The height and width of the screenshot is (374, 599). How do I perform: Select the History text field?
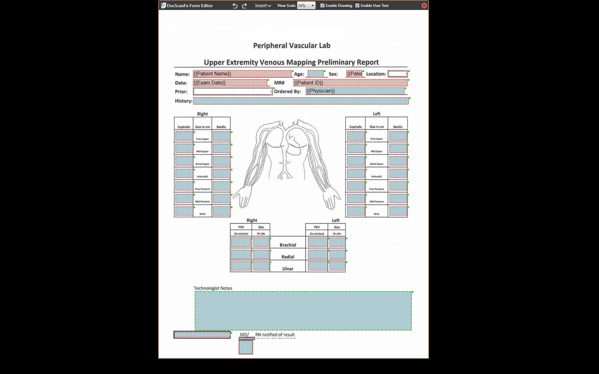(301, 101)
